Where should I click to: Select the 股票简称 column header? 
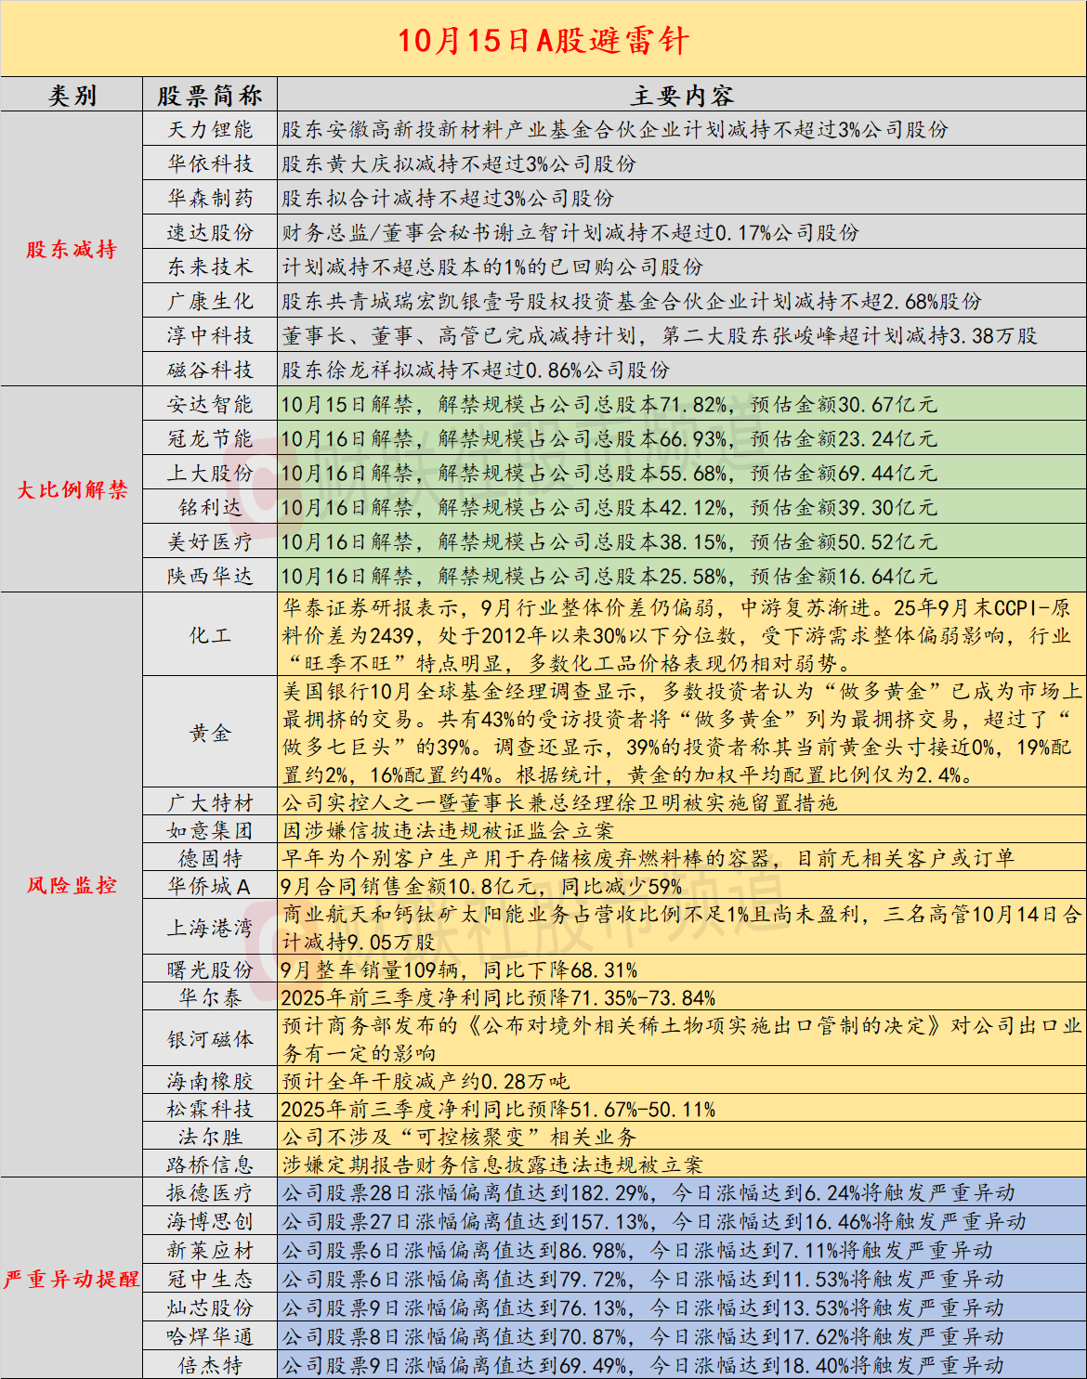[210, 95]
